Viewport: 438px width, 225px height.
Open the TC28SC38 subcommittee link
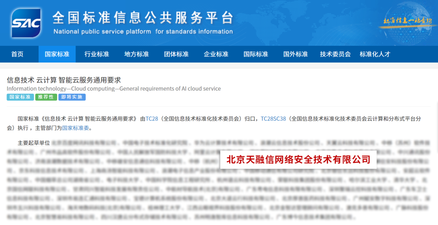tap(273, 119)
